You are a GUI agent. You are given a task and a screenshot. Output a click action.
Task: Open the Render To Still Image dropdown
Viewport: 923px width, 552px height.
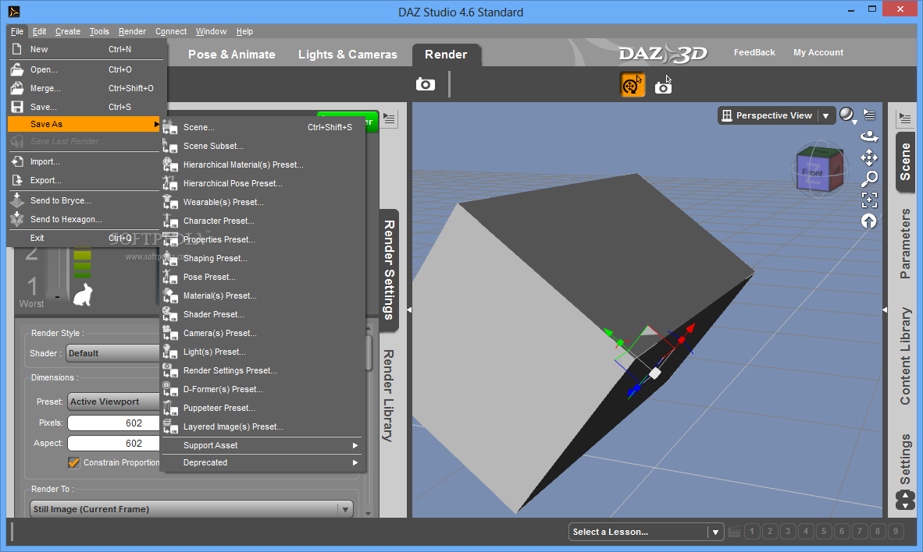[191, 509]
